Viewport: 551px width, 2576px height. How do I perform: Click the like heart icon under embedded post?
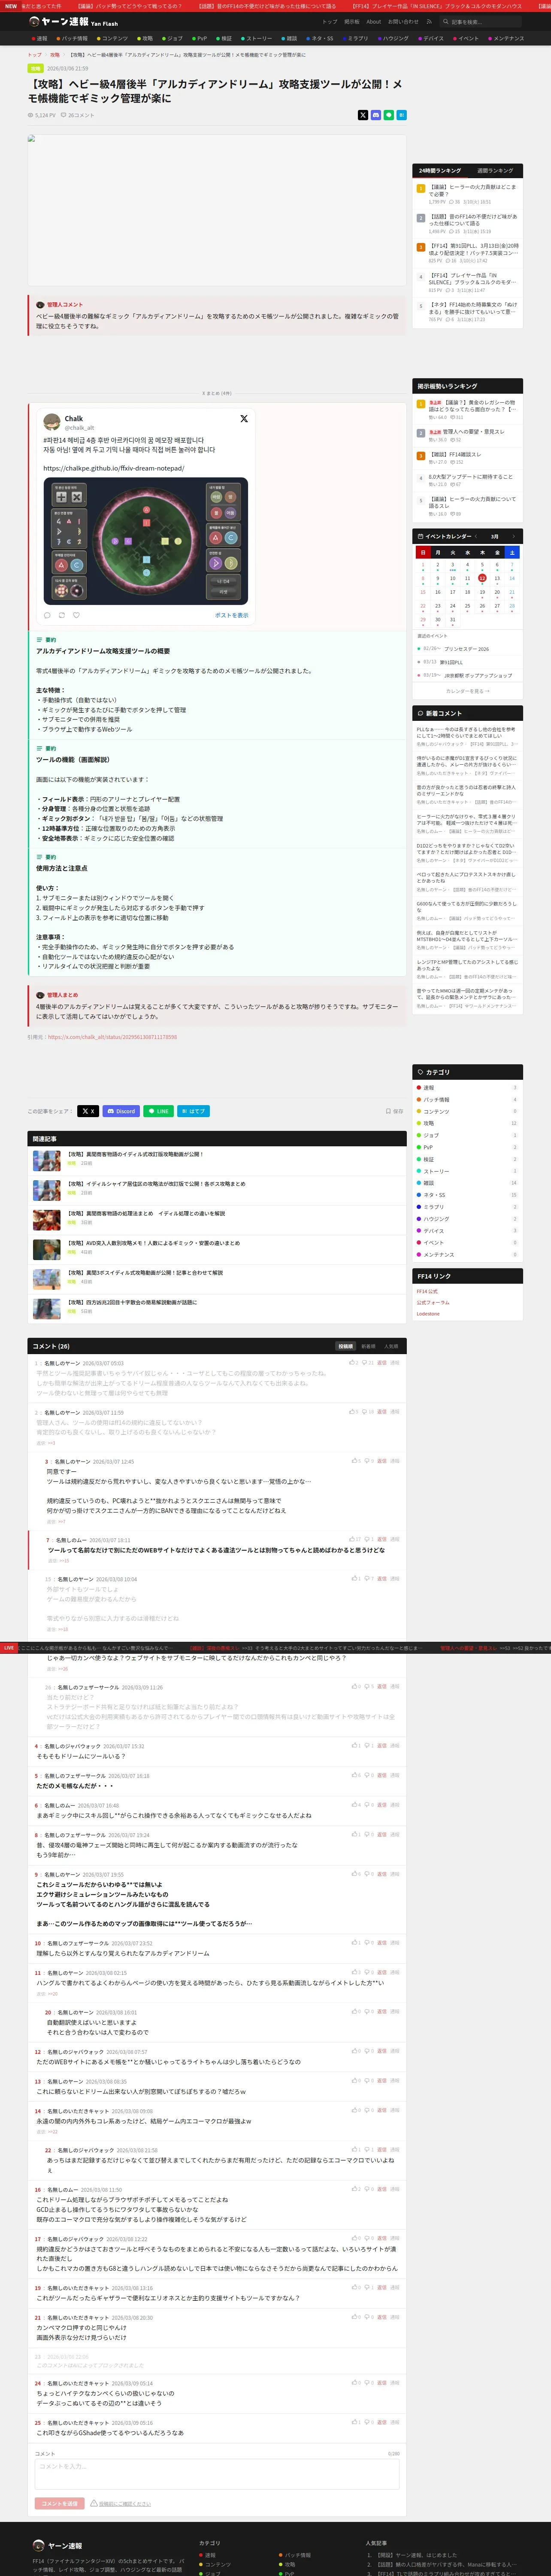coord(76,615)
